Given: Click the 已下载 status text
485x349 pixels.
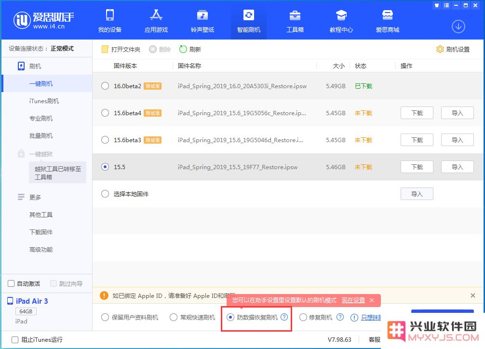Looking at the screenshot, I should point(364,86).
